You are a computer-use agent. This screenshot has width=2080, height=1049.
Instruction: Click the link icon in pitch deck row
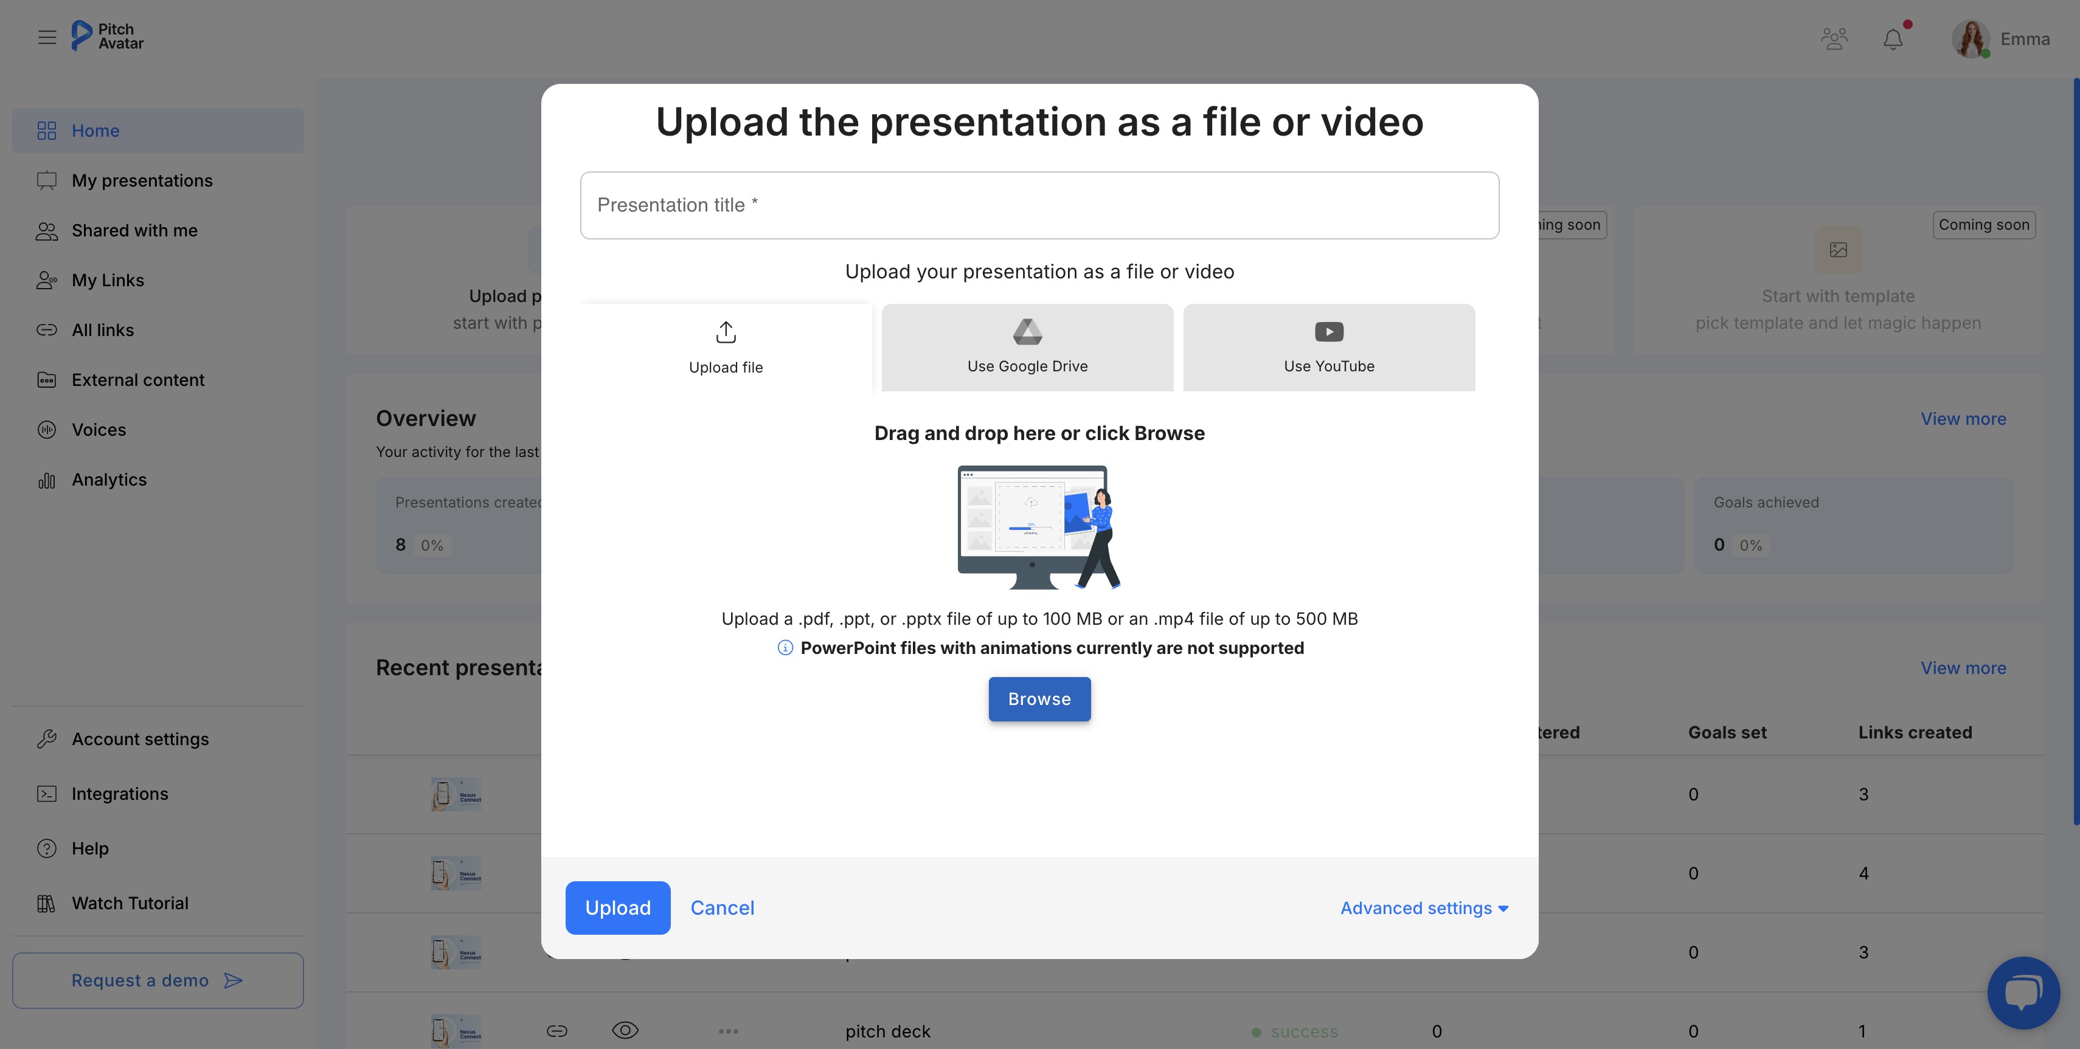(x=557, y=1030)
